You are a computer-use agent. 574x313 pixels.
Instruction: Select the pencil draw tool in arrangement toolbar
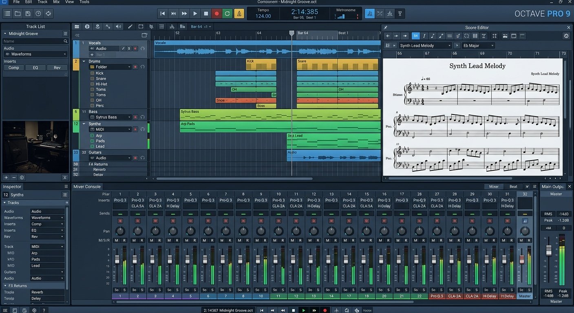130,26
